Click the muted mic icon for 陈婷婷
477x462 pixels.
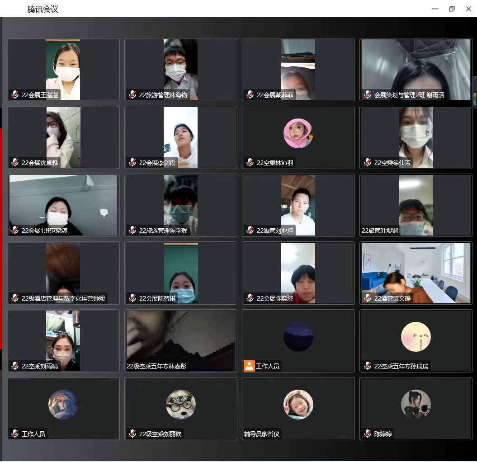click(x=368, y=434)
